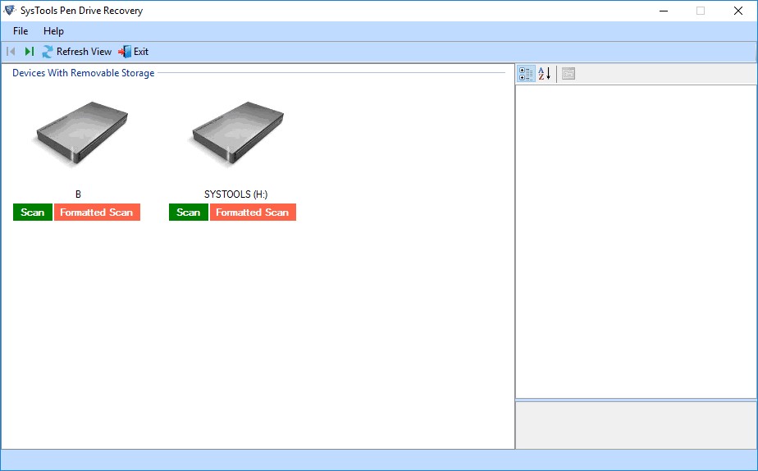Open the Help menu
The height and width of the screenshot is (471, 758).
tap(53, 31)
